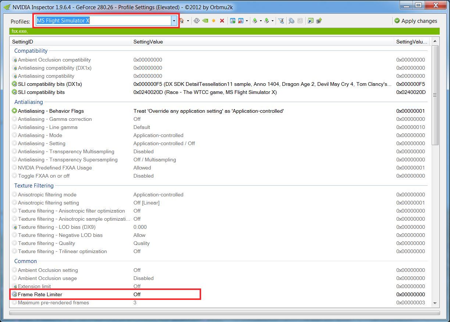
Task: Click remove application from profile icon
Action: coord(241,21)
